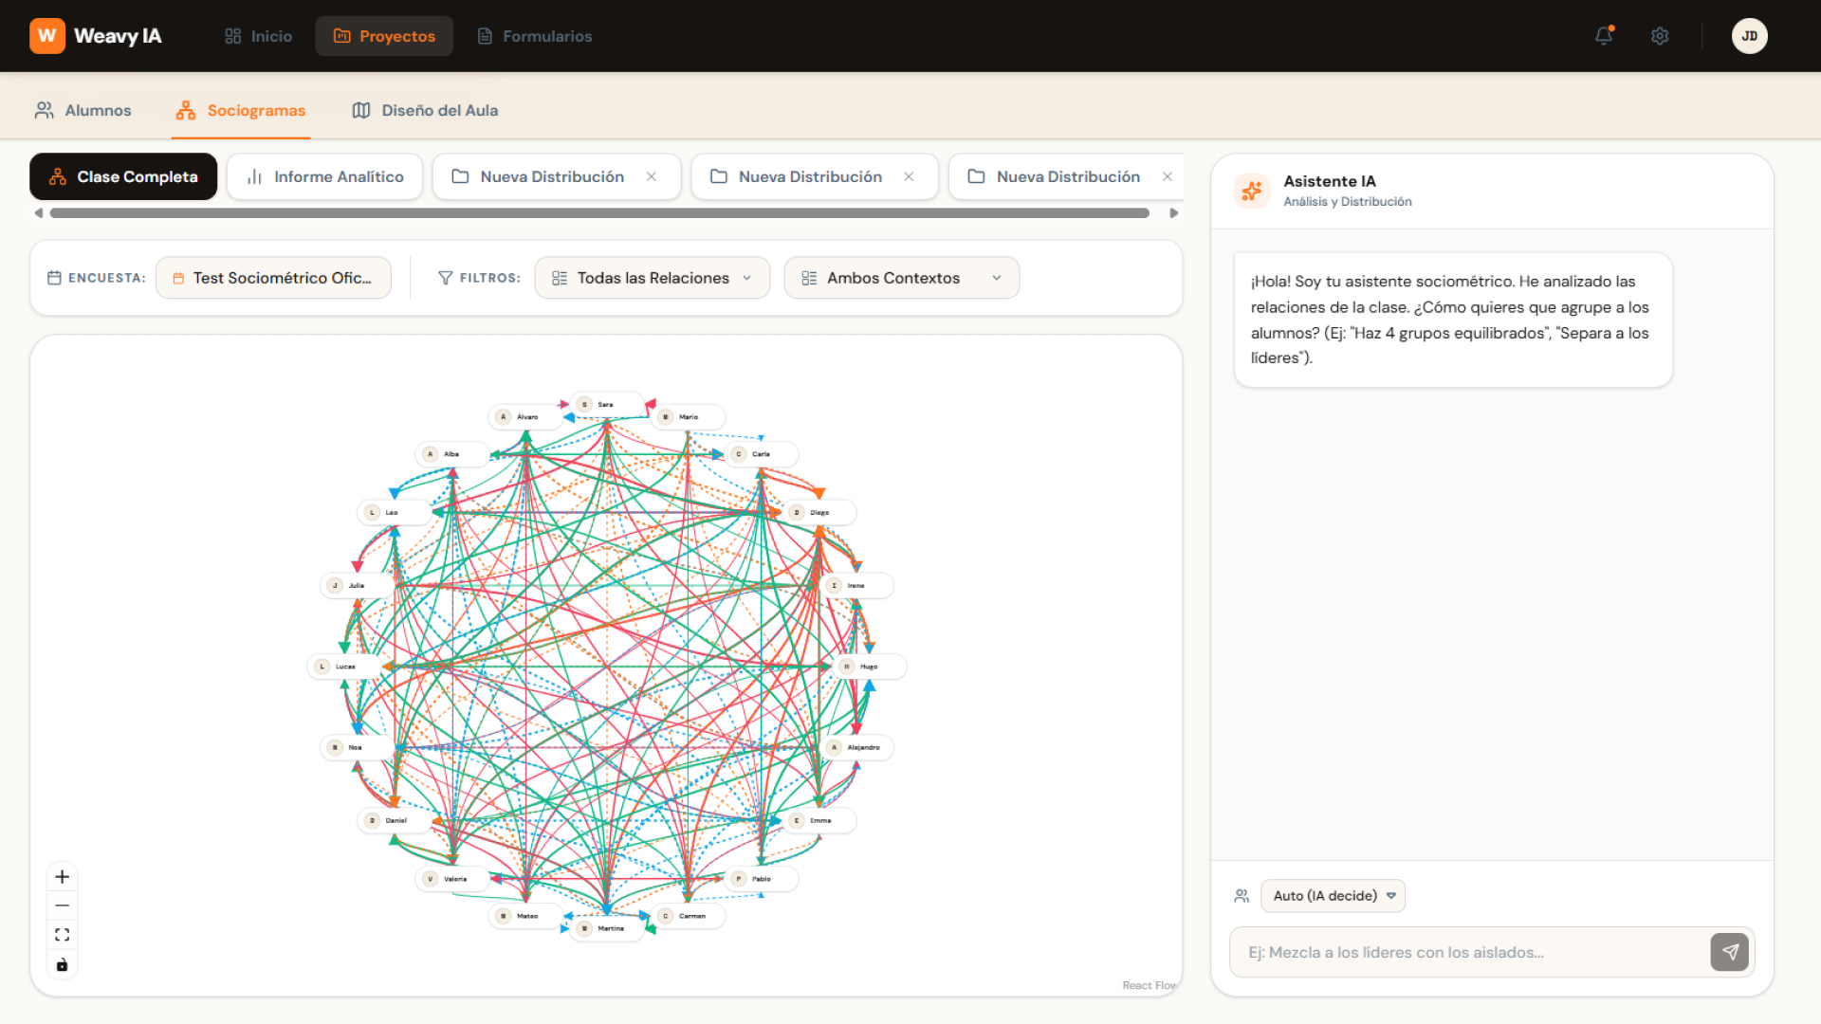The image size is (1821, 1024).
Task: Open settings gear in top bar
Action: click(1660, 36)
